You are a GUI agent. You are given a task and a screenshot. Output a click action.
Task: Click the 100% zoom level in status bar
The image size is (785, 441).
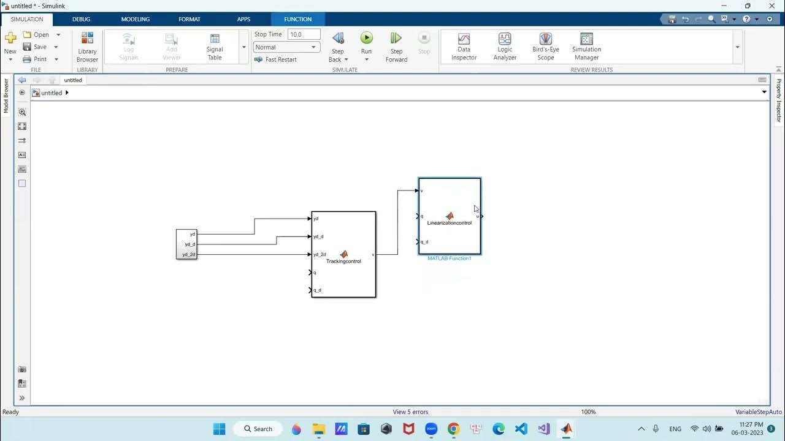[588, 412]
